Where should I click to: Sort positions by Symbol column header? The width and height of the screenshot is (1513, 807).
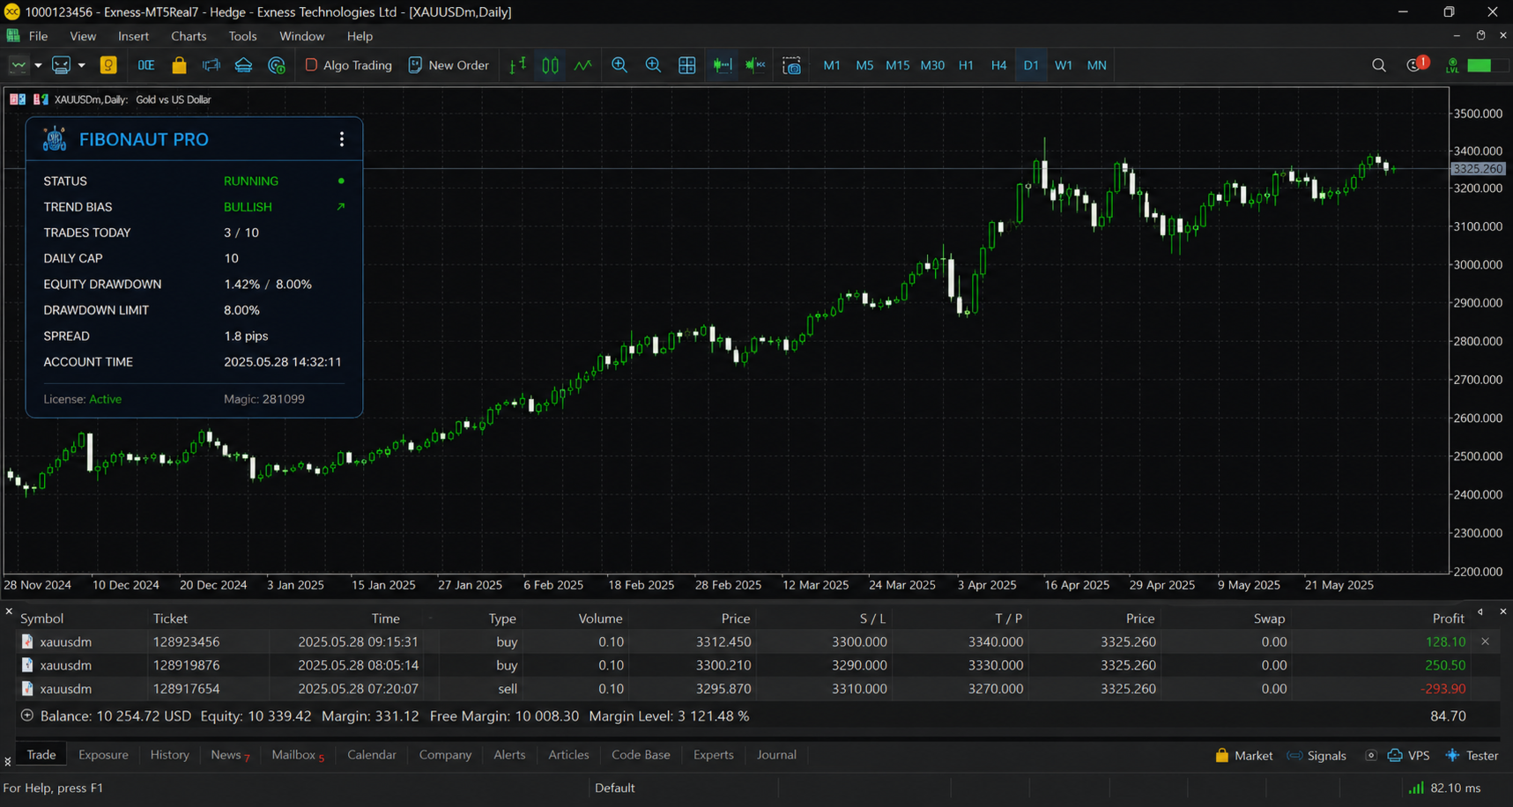[41, 618]
